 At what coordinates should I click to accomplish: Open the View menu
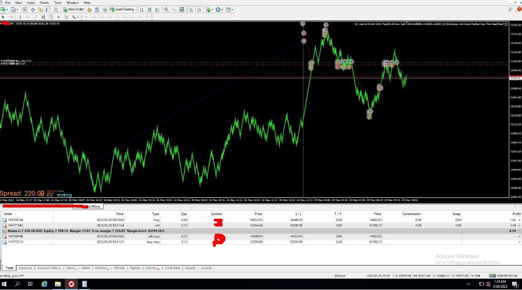pyautogui.click(x=18, y=3)
